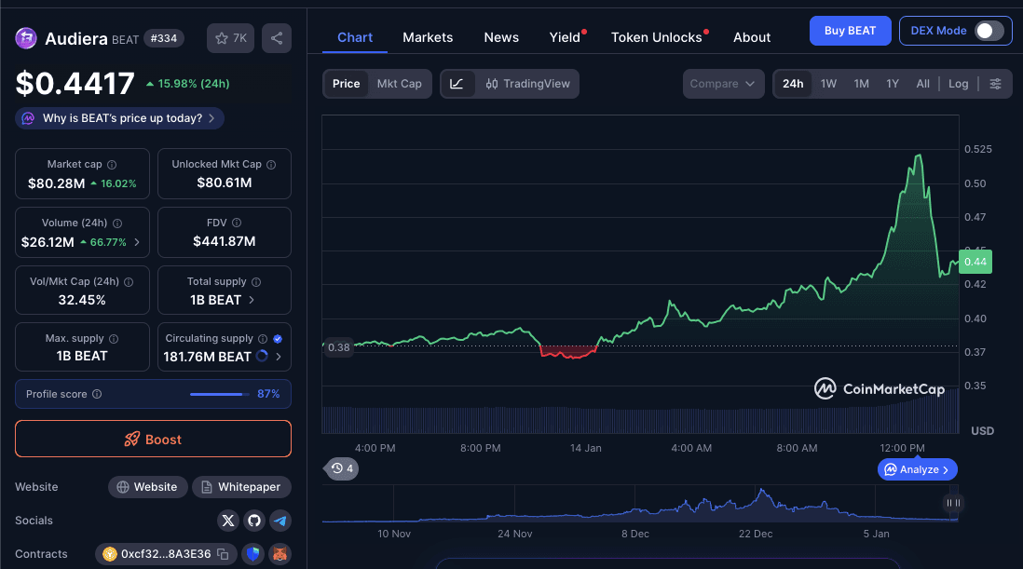This screenshot has width=1023, height=569.
Task: Open Audiera's GitHub social icon
Action: pos(253,521)
